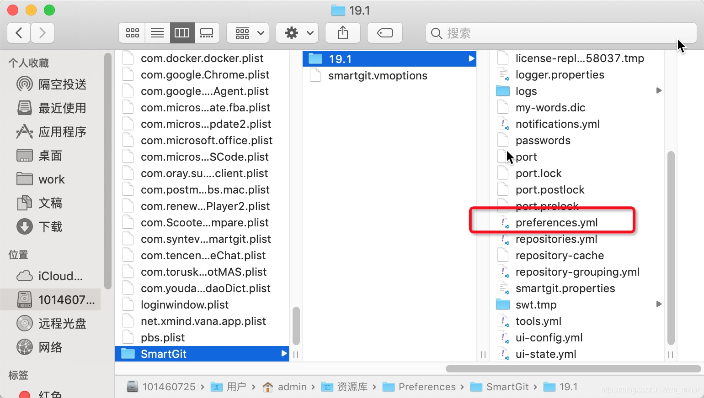704x398 pixels.
Task: Click Preferences in the path bar
Action: (x=419, y=387)
